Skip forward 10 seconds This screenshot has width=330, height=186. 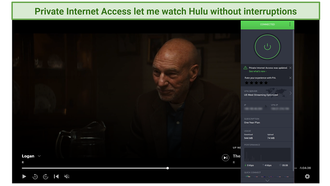pyautogui.click(x=45, y=177)
